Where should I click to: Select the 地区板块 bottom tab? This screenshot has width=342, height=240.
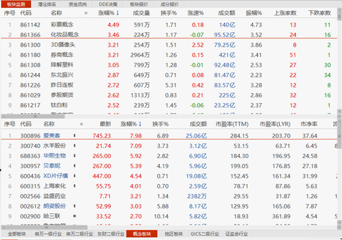(173, 234)
